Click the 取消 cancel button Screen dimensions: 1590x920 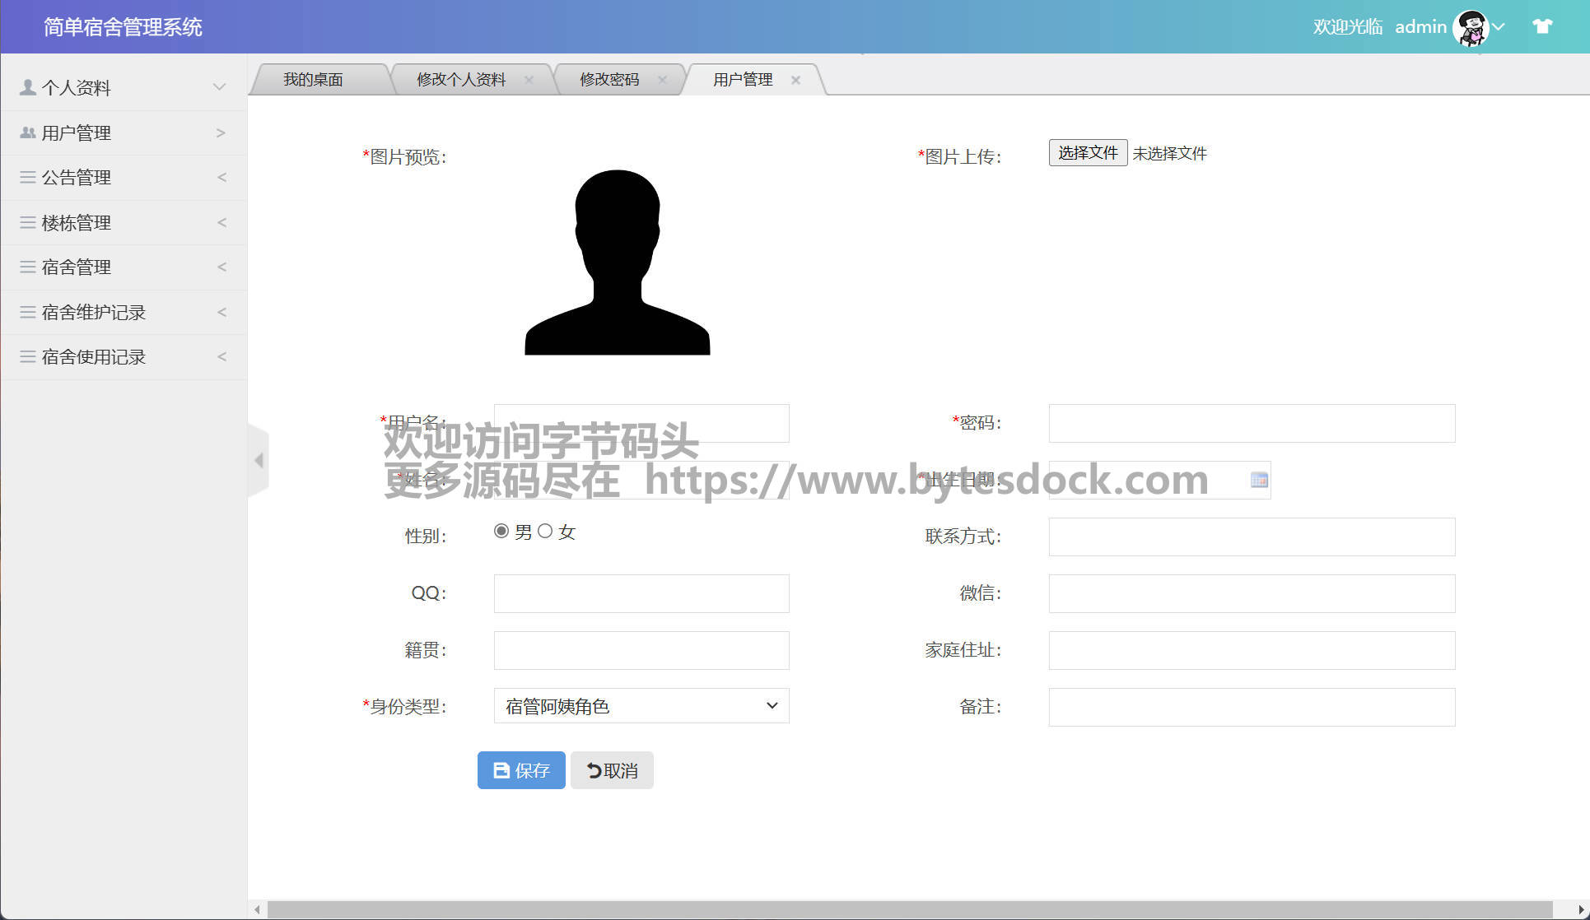click(612, 770)
